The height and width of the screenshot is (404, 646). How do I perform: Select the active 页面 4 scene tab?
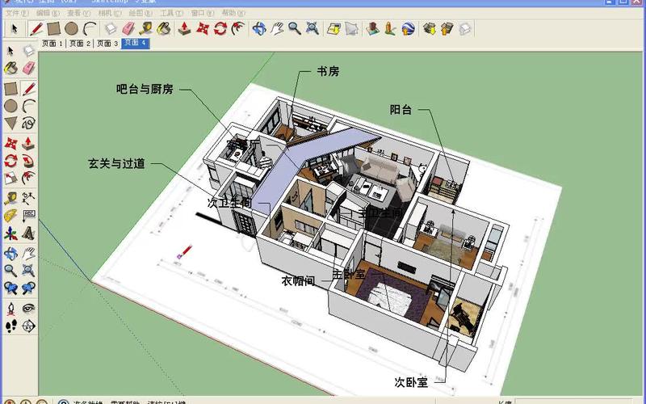[135, 43]
